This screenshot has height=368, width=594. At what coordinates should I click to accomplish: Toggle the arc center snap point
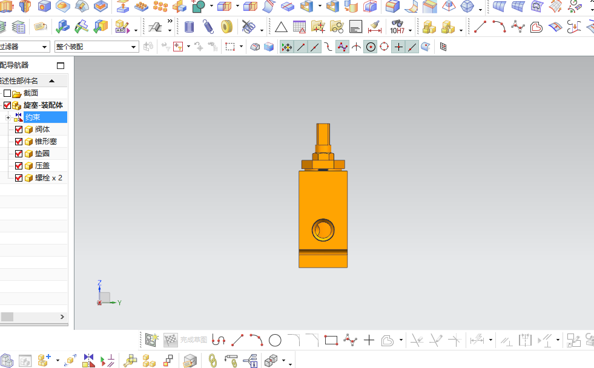coord(371,47)
